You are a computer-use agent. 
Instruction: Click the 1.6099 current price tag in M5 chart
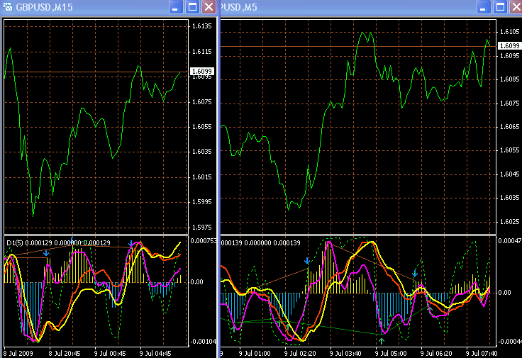point(509,46)
